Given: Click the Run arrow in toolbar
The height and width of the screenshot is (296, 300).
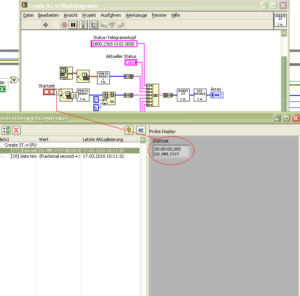Looking at the screenshot, I should tap(46, 25).
